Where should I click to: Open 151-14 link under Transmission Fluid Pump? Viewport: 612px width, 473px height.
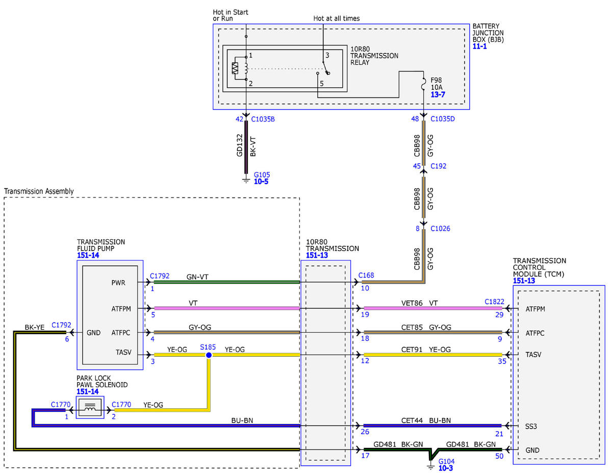pyautogui.click(x=88, y=255)
